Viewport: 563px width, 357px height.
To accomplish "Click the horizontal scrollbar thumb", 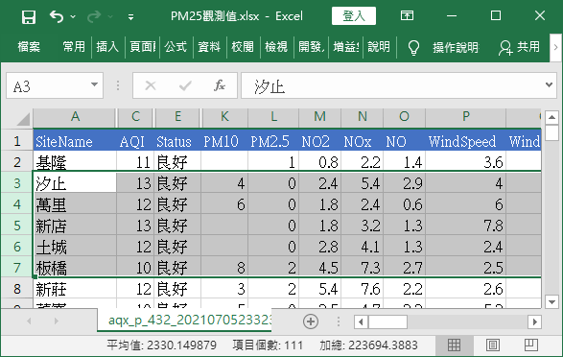I will click(387, 321).
